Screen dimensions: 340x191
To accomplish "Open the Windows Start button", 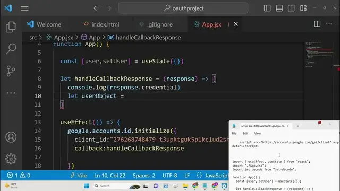I will pos(87,186).
